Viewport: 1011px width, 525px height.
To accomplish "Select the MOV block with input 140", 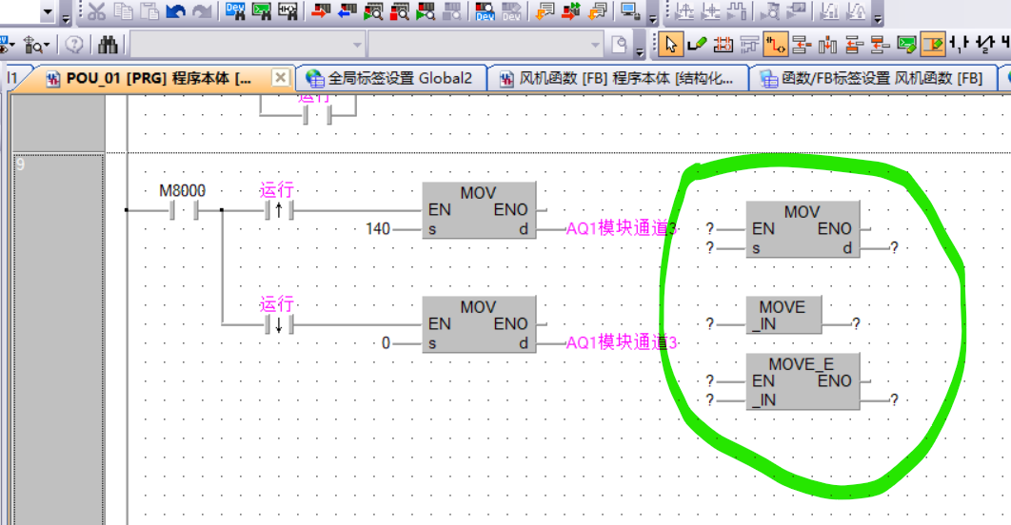I will (479, 211).
